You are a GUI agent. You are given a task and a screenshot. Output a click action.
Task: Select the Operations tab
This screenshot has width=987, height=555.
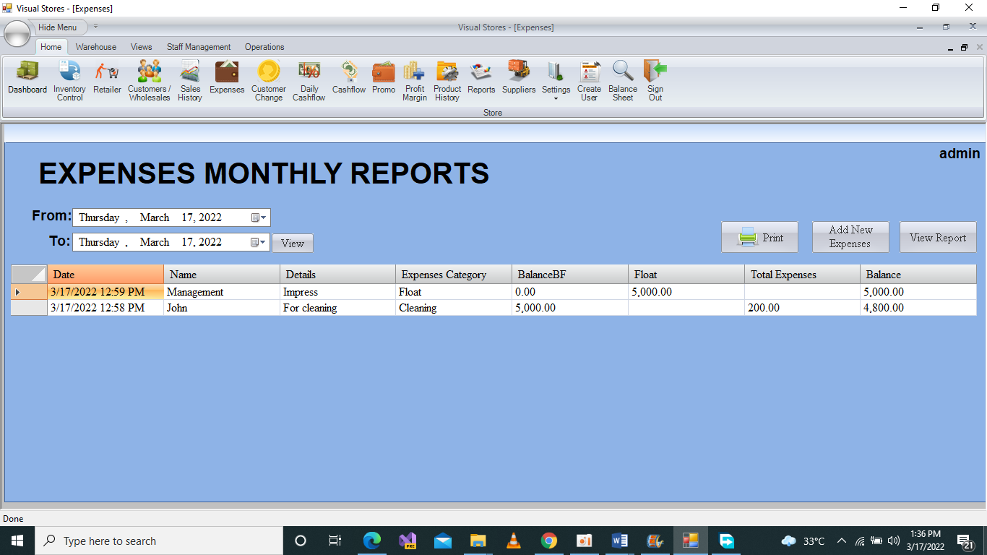click(x=264, y=47)
